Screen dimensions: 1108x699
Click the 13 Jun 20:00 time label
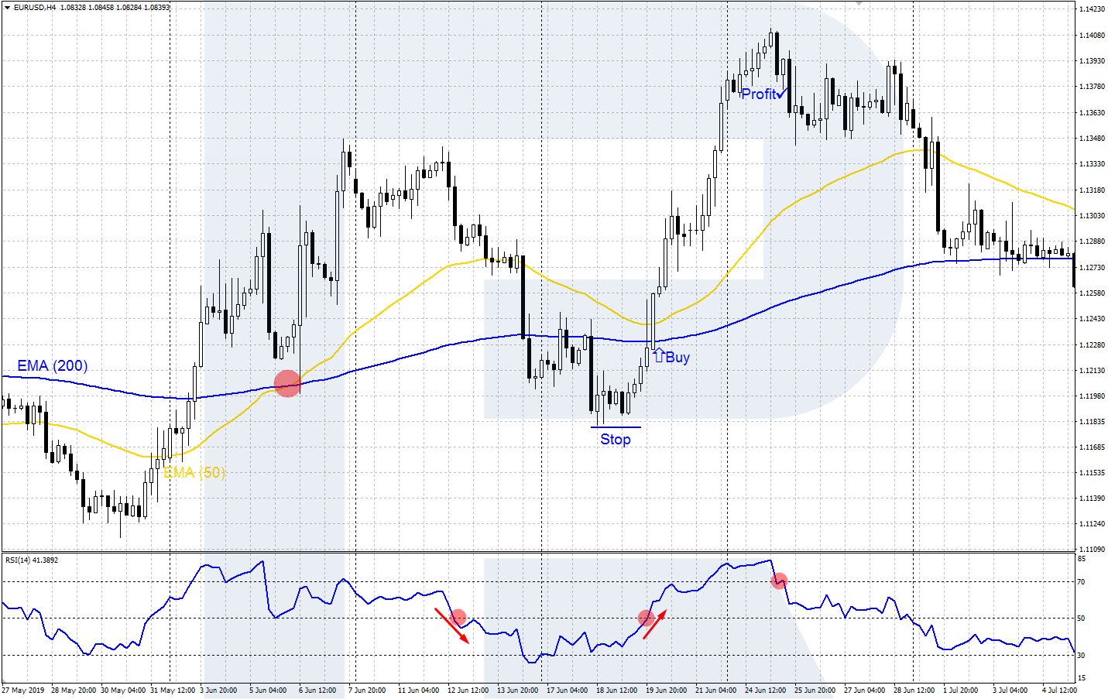(x=517, y=690)
